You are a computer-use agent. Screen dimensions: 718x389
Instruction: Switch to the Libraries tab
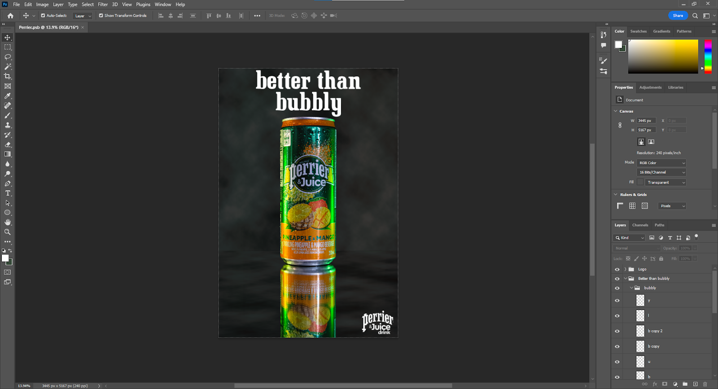click(x=675, y=87)
